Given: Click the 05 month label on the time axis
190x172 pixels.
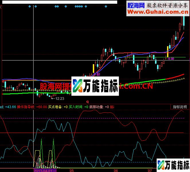Looking at the screenshot, I should click(72, 170).
